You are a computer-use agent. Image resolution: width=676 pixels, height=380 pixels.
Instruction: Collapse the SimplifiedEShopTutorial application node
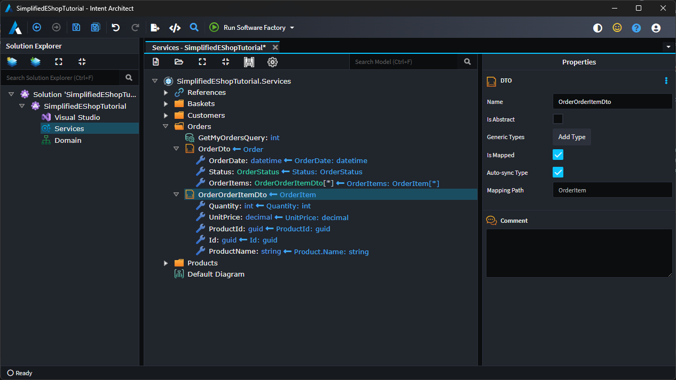pos(22,106)
